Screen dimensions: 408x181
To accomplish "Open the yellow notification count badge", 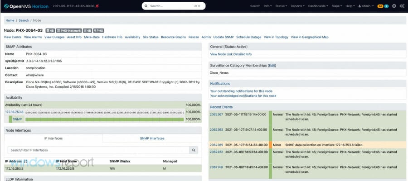I will [x=380, y=6].
